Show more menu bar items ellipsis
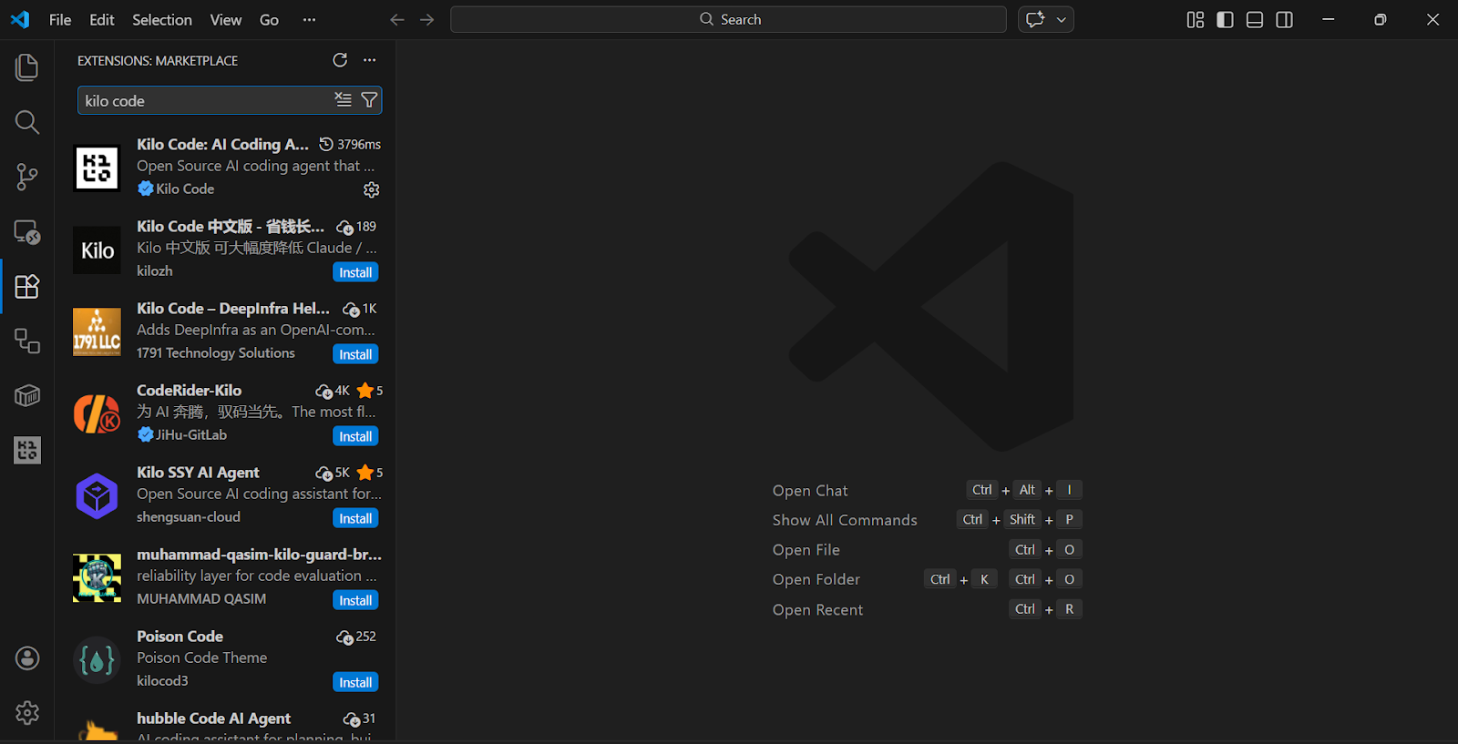Image resolution: width=1458 pixels, height=744 pixels. [310, 20]
